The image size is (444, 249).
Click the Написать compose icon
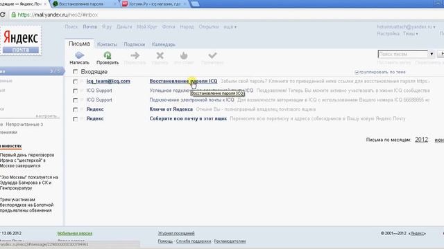click(79, 55)
